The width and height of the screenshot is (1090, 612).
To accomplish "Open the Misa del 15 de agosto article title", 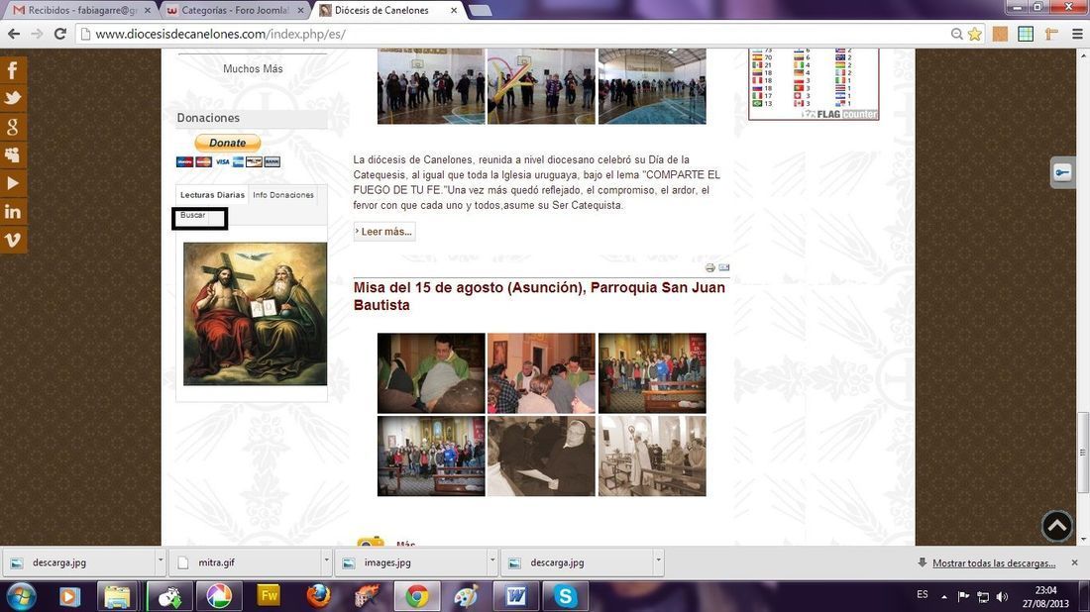I will point(539,297).
